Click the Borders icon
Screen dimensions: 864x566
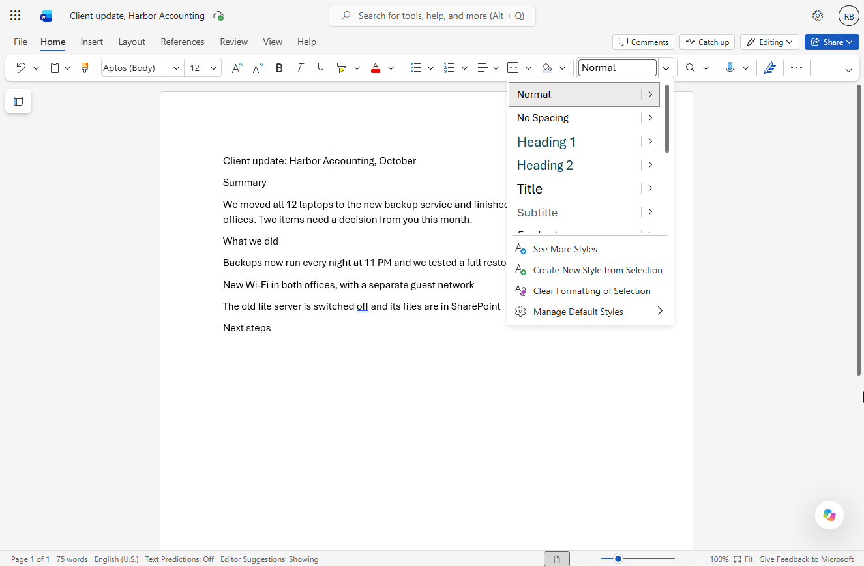pos(513,68)
